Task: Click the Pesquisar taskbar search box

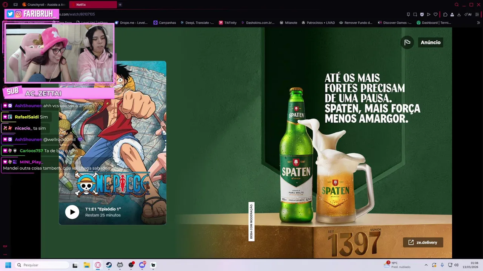Action: (x=42, y=265)
